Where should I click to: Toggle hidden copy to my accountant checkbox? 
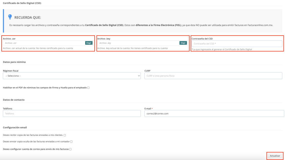click(x=71, y=142)
